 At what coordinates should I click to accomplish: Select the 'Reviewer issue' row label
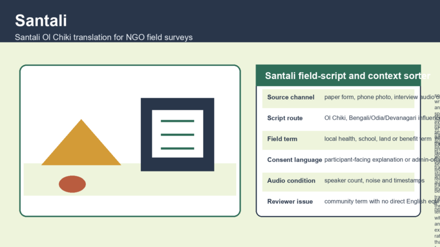(x=290, y=202)
